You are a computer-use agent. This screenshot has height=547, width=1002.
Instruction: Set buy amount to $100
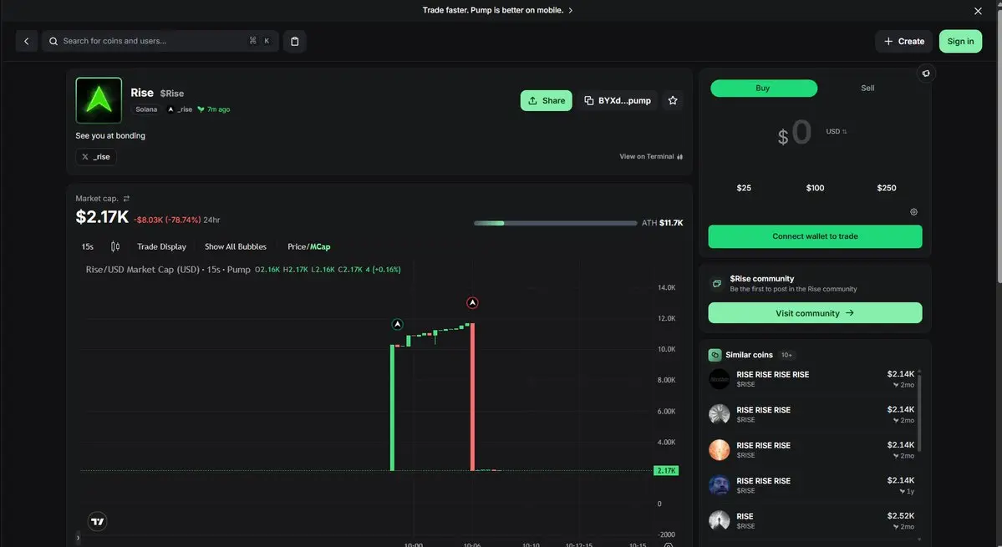coord(815,188)
